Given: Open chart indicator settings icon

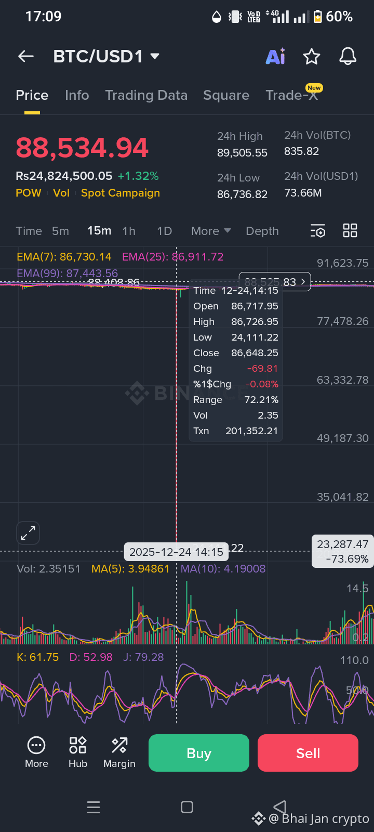Looking at the screenshot, I should coord(317,231).
